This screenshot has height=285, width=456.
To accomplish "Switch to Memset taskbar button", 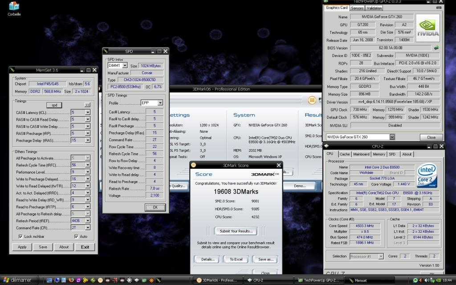I will (370, 281).
